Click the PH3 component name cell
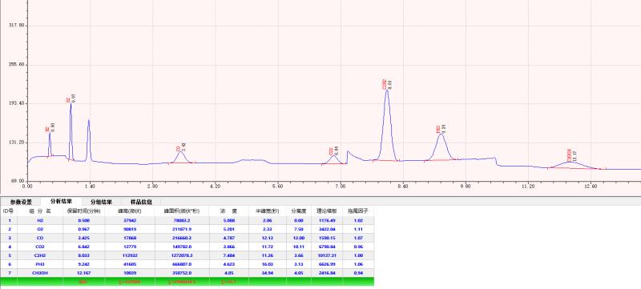Image resolution: width=641 pixels, height=289 pixels. 40,263
